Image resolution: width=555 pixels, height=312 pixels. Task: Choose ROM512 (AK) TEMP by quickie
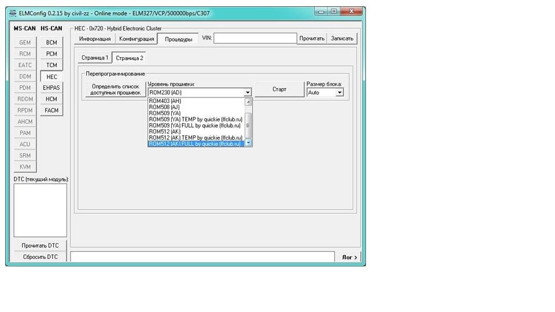(196, 138)
